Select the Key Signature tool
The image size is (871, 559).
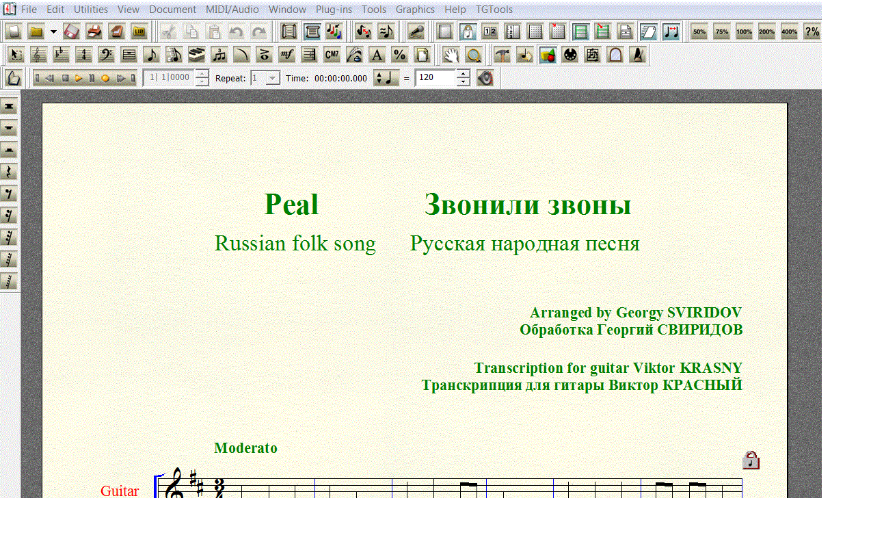tap(62, 55)
